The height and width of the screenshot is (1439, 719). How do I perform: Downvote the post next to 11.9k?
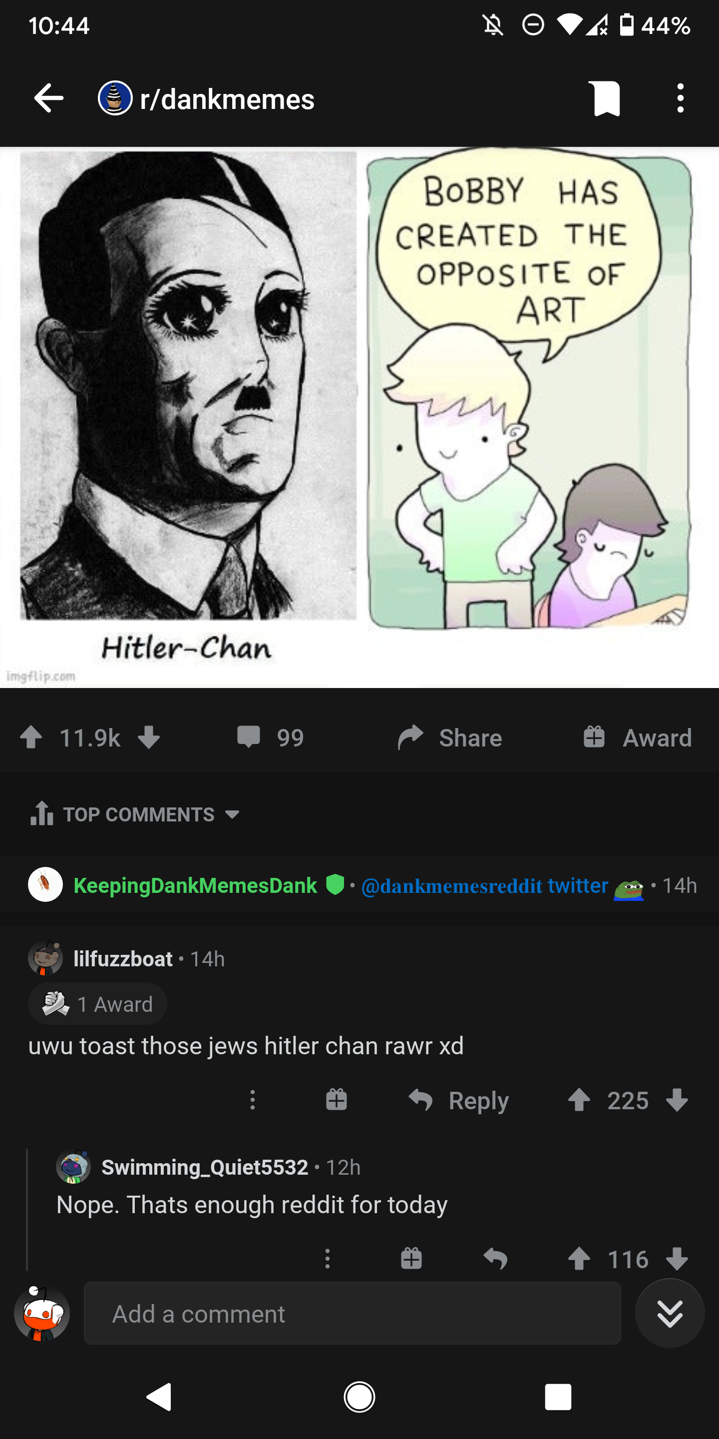149,737
